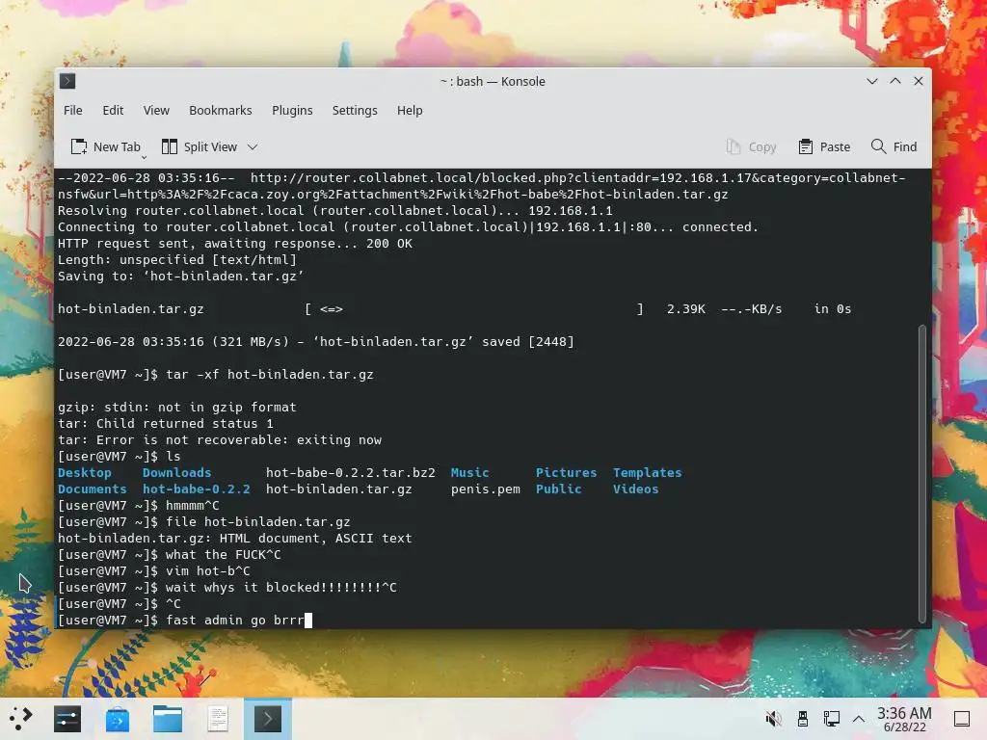Close the Konsole window

(x=919, y=81)
